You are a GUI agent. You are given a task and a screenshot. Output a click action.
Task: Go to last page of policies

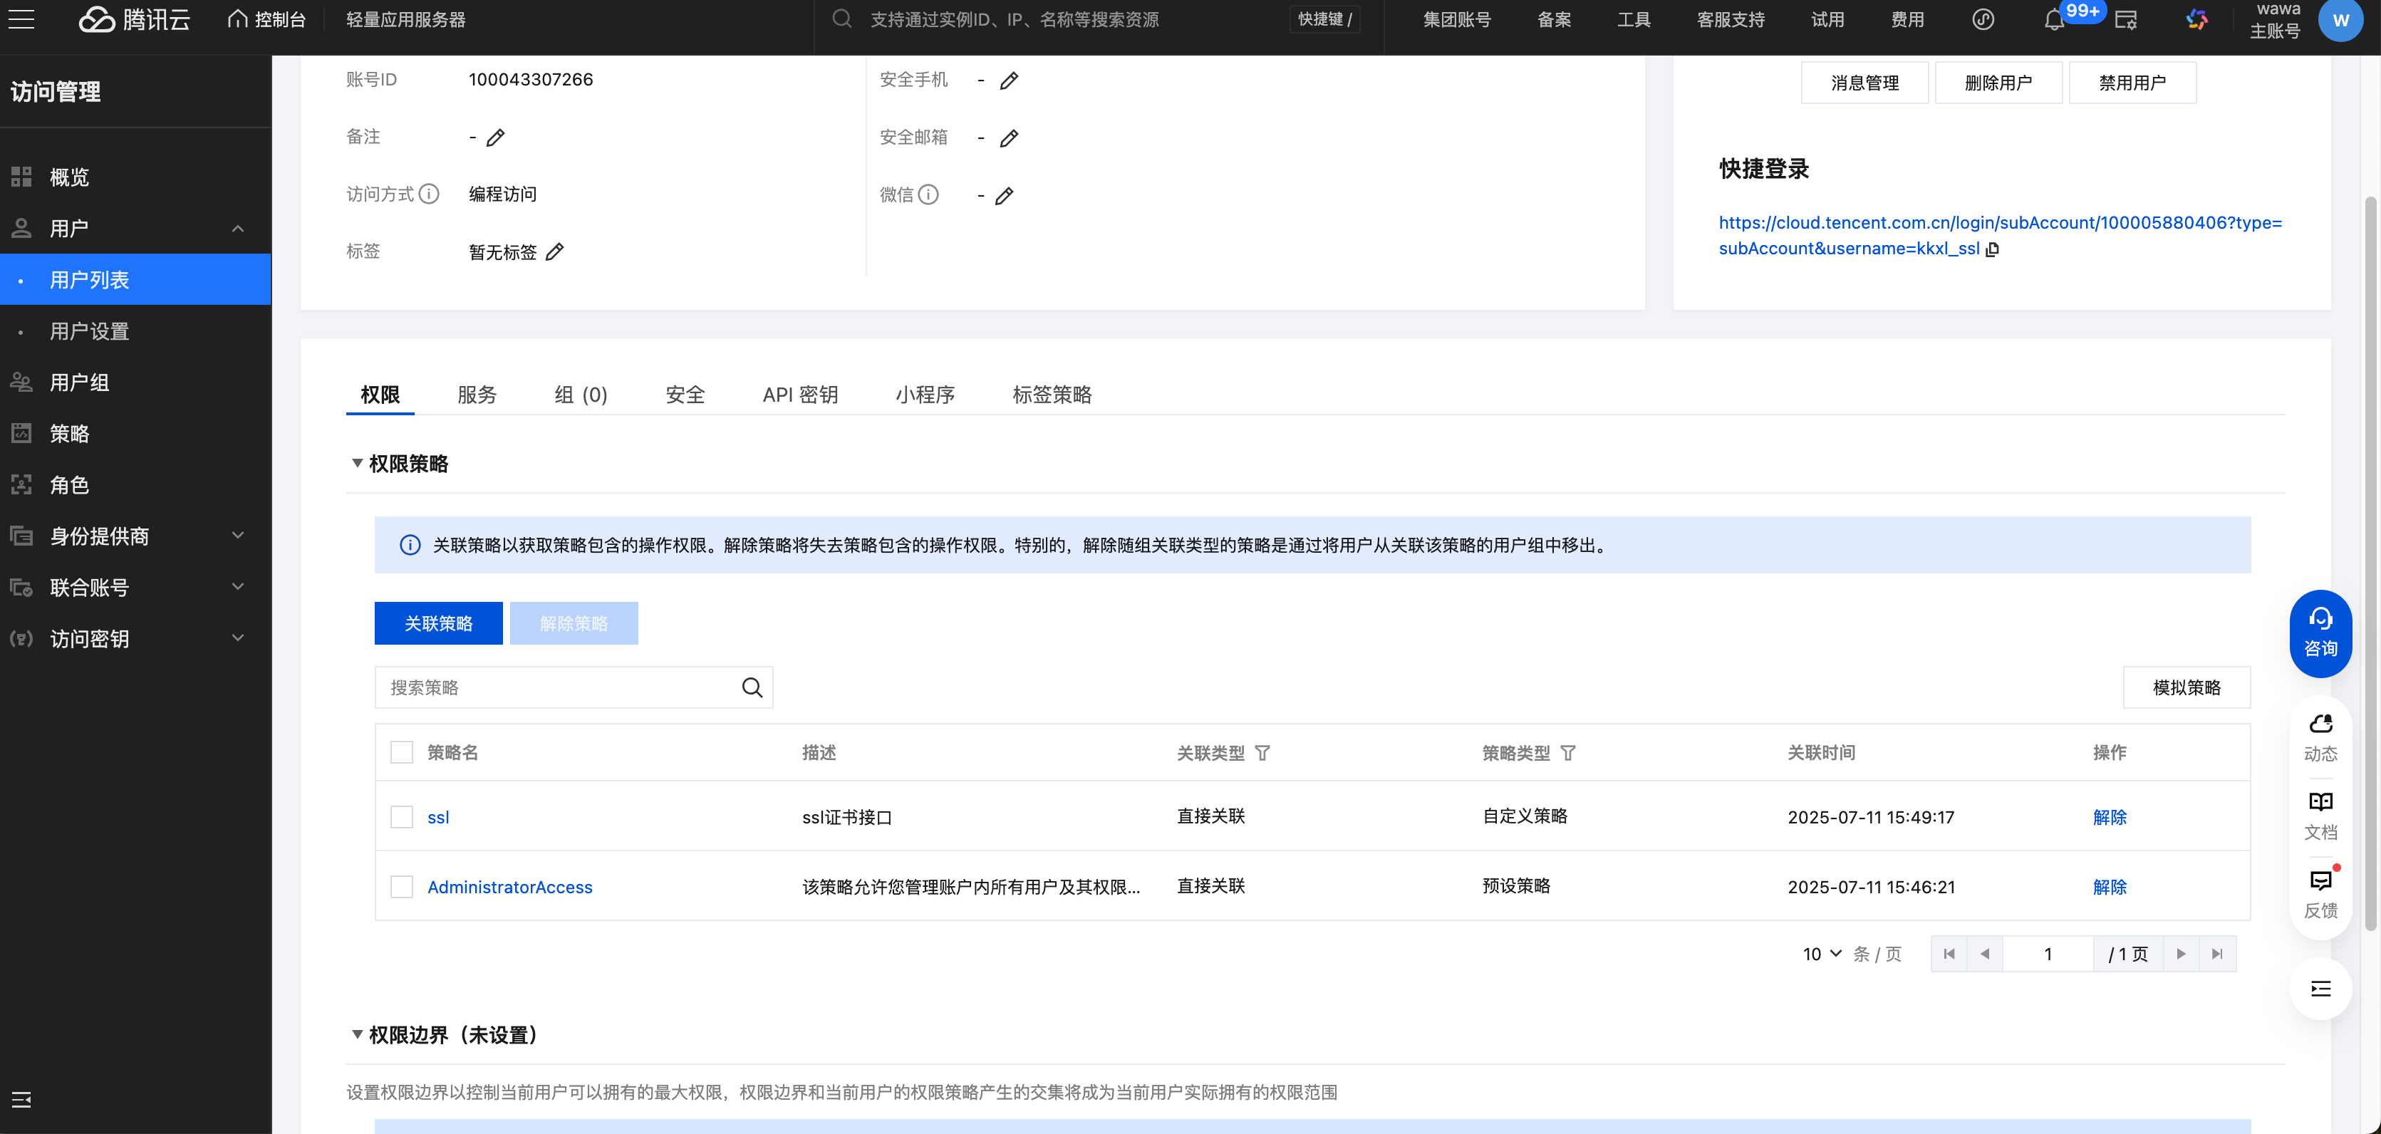pos(2217,954)
